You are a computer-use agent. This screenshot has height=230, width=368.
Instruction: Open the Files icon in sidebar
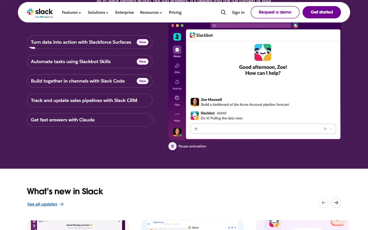pos(177,98)
